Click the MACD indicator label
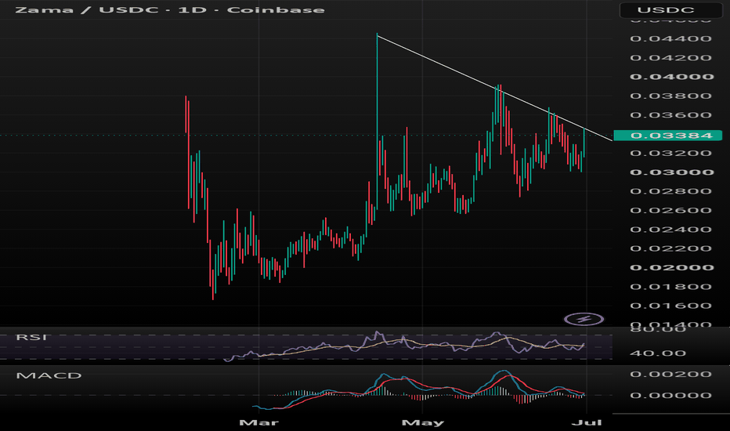 [x=49, y=375]
